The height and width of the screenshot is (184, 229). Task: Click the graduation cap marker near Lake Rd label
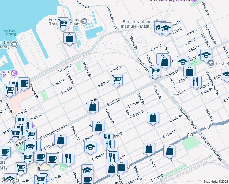pyautogui.click(x=183, y=62)
